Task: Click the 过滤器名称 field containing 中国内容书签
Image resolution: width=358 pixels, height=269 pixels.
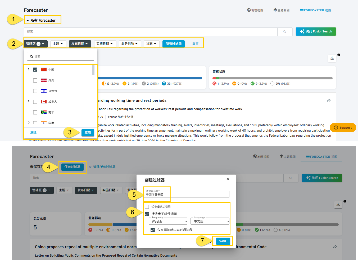Action: tap(186, 194)
